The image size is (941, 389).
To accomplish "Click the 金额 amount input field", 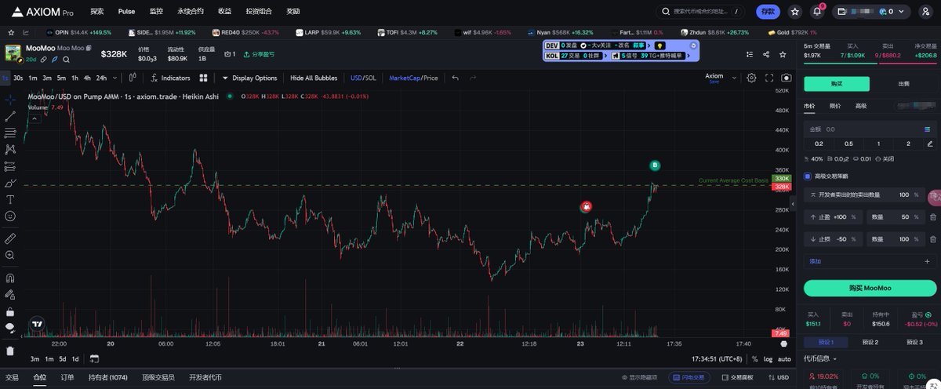I will [x=870, y=129].
